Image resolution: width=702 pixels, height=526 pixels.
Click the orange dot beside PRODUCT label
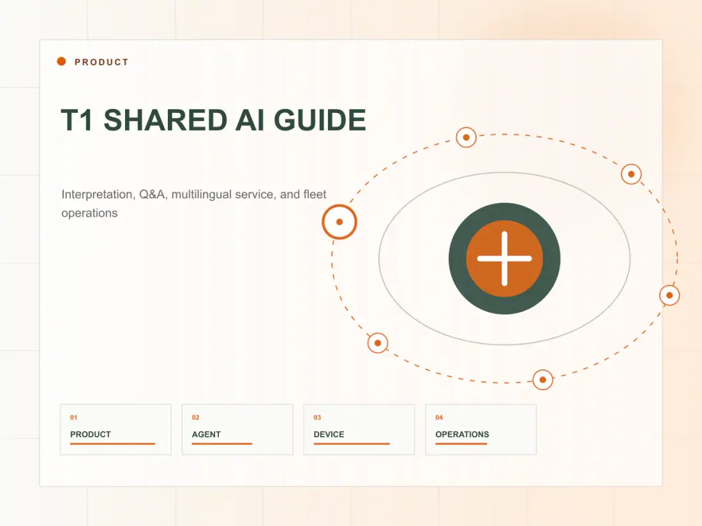[61, 61]
